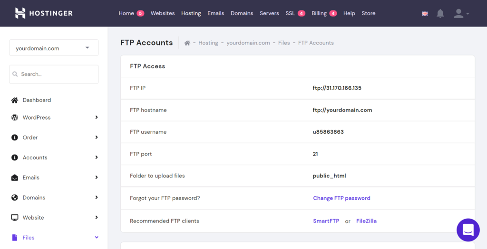Image resolution: width=487 pixels, height=249 pixels.
Task: Open the FileZilla client link
Action: pyautogui.click(x=366, y=221)
